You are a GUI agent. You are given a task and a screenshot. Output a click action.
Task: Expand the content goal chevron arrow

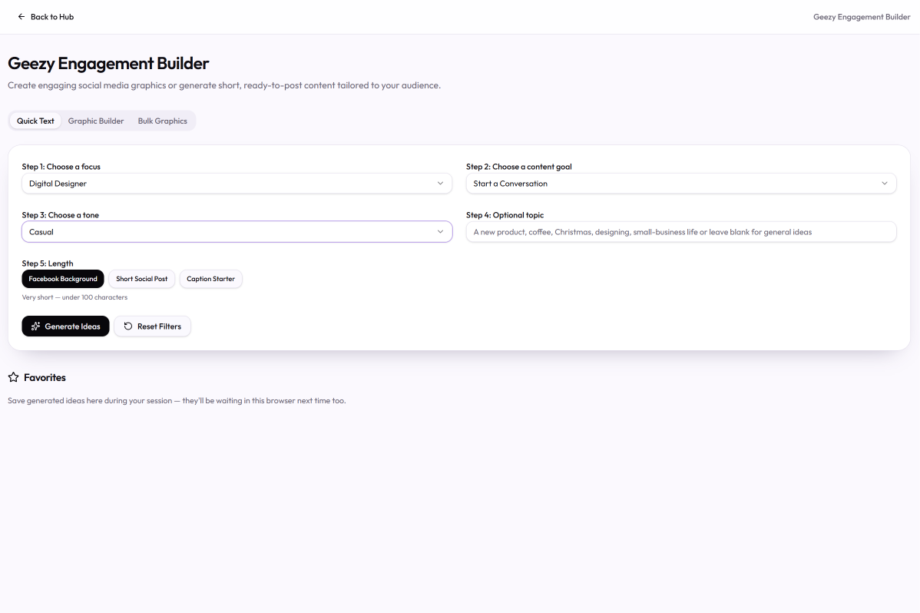pos(884,184)
